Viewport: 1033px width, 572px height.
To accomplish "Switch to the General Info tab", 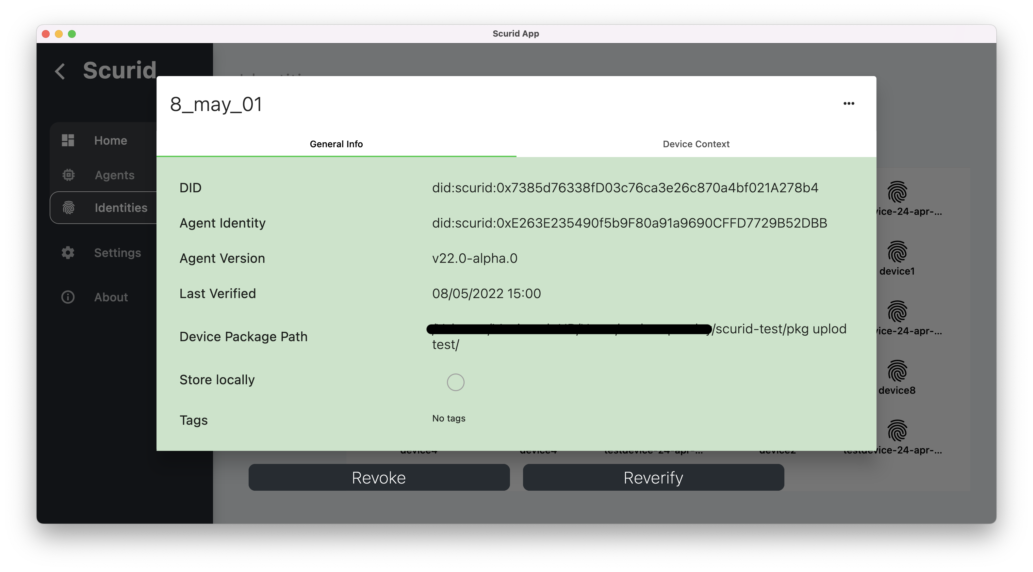I will 336,144.
